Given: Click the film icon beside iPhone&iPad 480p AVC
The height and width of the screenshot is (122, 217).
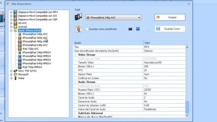Looking at the screenshot, I should tap(20, 41).
